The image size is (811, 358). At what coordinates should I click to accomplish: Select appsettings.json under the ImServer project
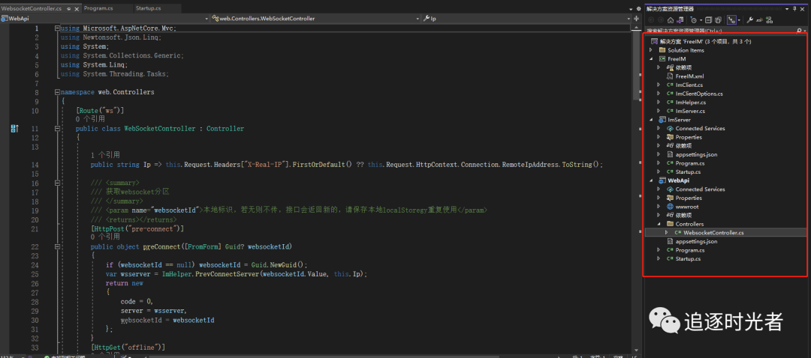point(696,154)
